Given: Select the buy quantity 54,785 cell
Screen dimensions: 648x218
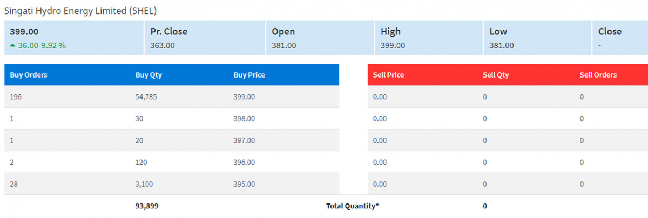Looking at the screenshot, I should pyautogui.click(x=146, y=97).
